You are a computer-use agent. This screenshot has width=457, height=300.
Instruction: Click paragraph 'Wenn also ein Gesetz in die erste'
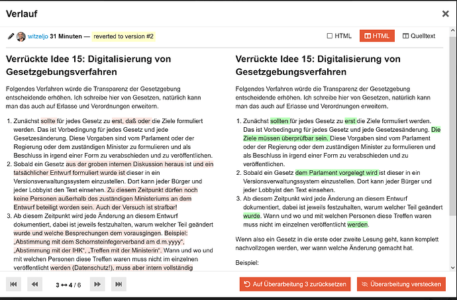tap(337, 244)
